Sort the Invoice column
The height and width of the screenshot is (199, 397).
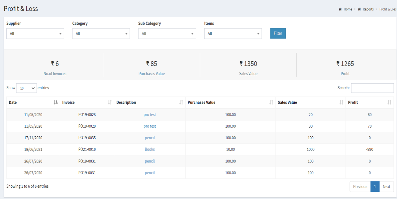click(110, 102)
